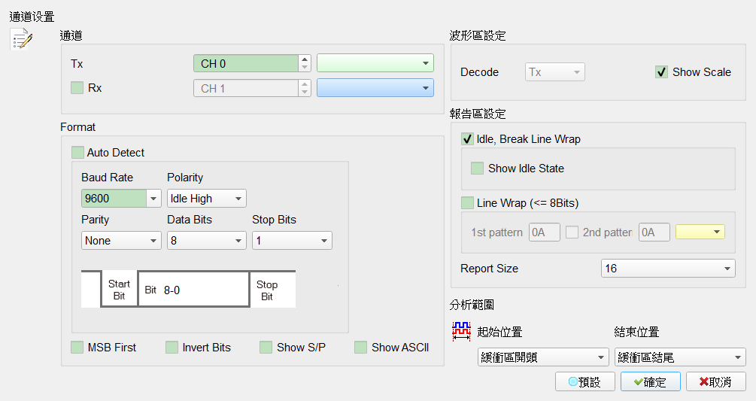Viewport: 756px width, 401px height.
Task: Click the Baud Rate label
Action: pos(107,178)
